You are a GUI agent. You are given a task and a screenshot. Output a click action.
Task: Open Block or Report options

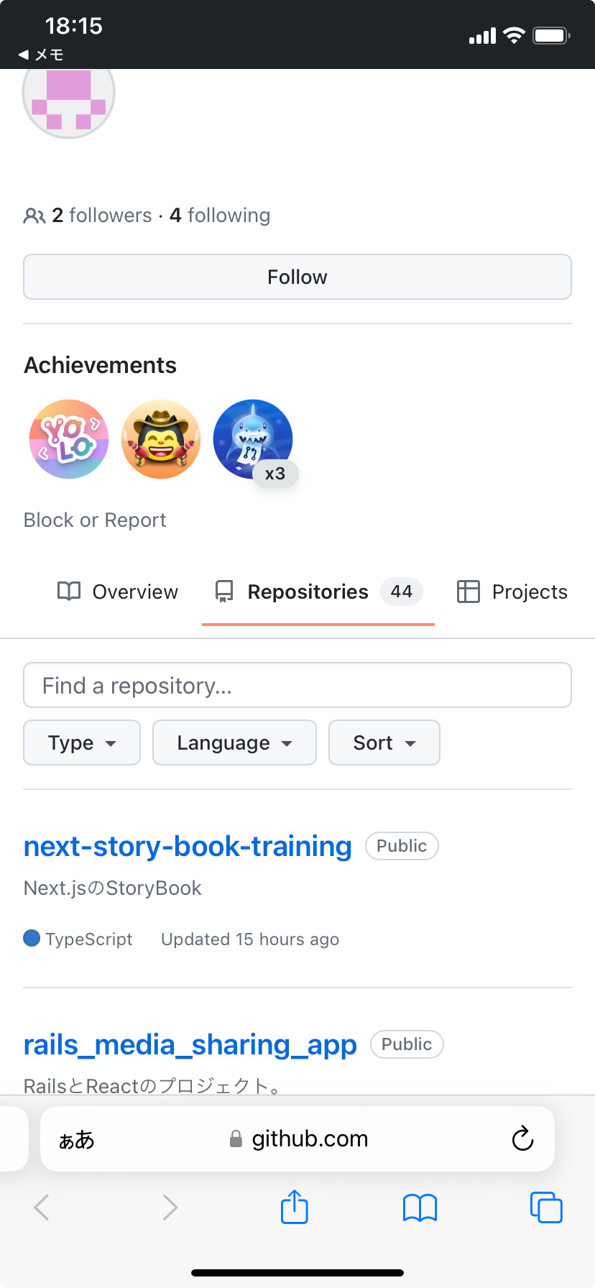tap(94, 520)
